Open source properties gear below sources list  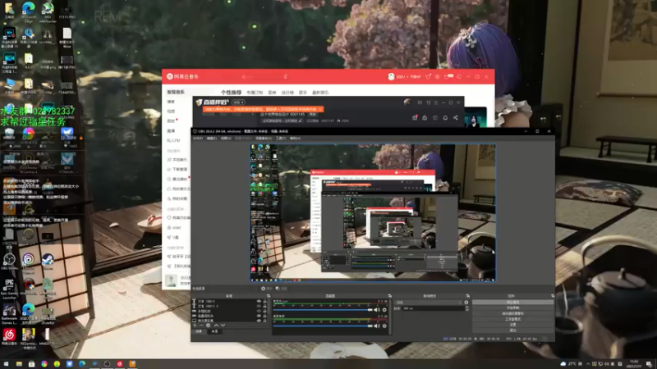tap(209, 325)
